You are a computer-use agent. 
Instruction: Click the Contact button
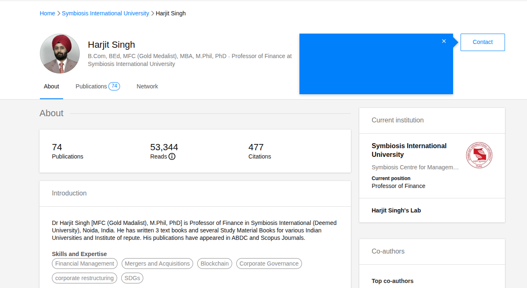pos(483,42)
